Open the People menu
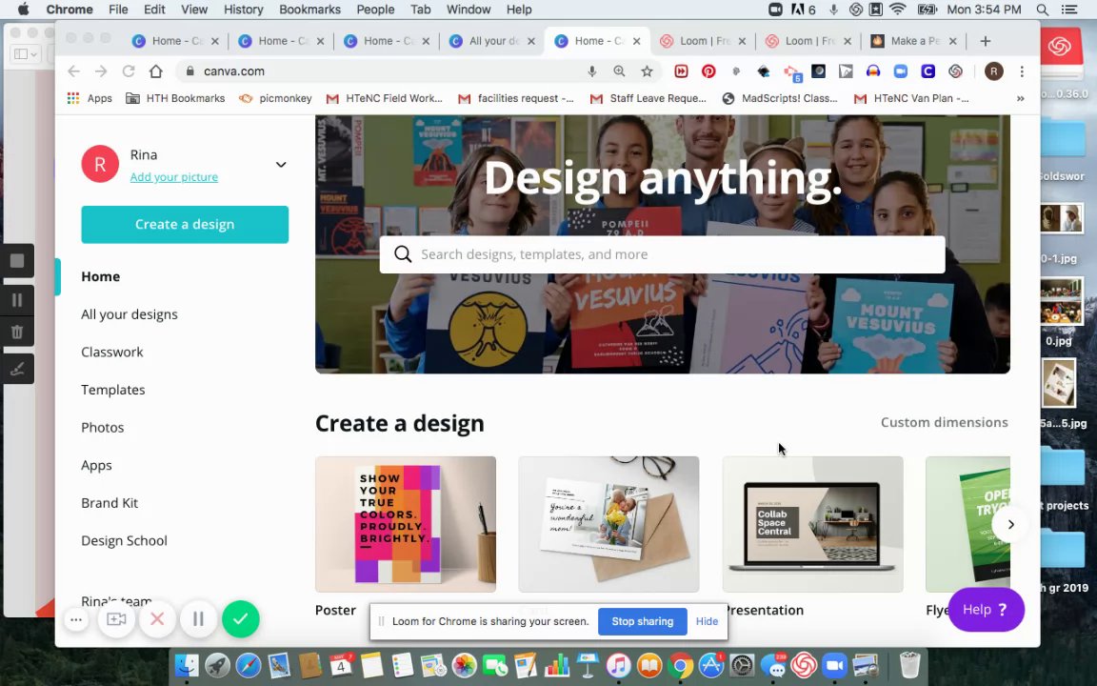This screenshot has width=1097, height=686. 376,10
